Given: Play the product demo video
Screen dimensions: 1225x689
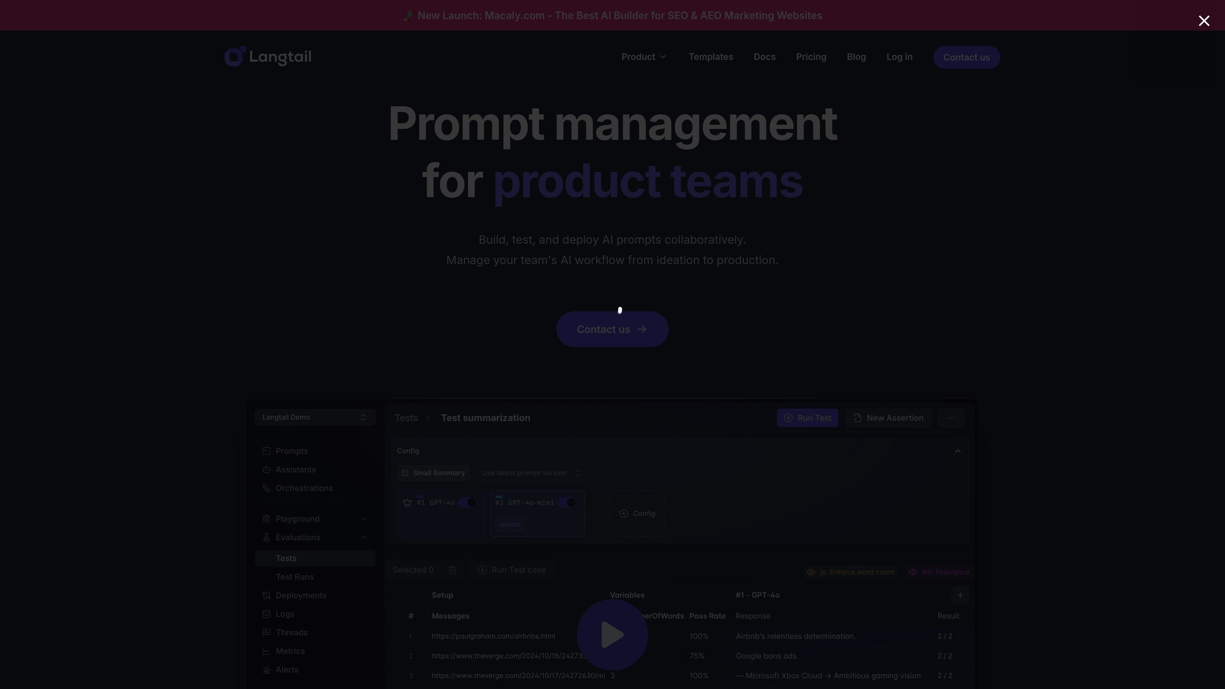Looking at the screenshot, I should point(612,635).
